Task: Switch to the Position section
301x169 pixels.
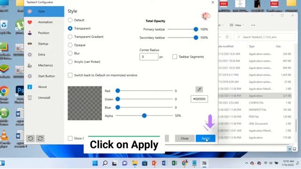Action: coord(44,33)
